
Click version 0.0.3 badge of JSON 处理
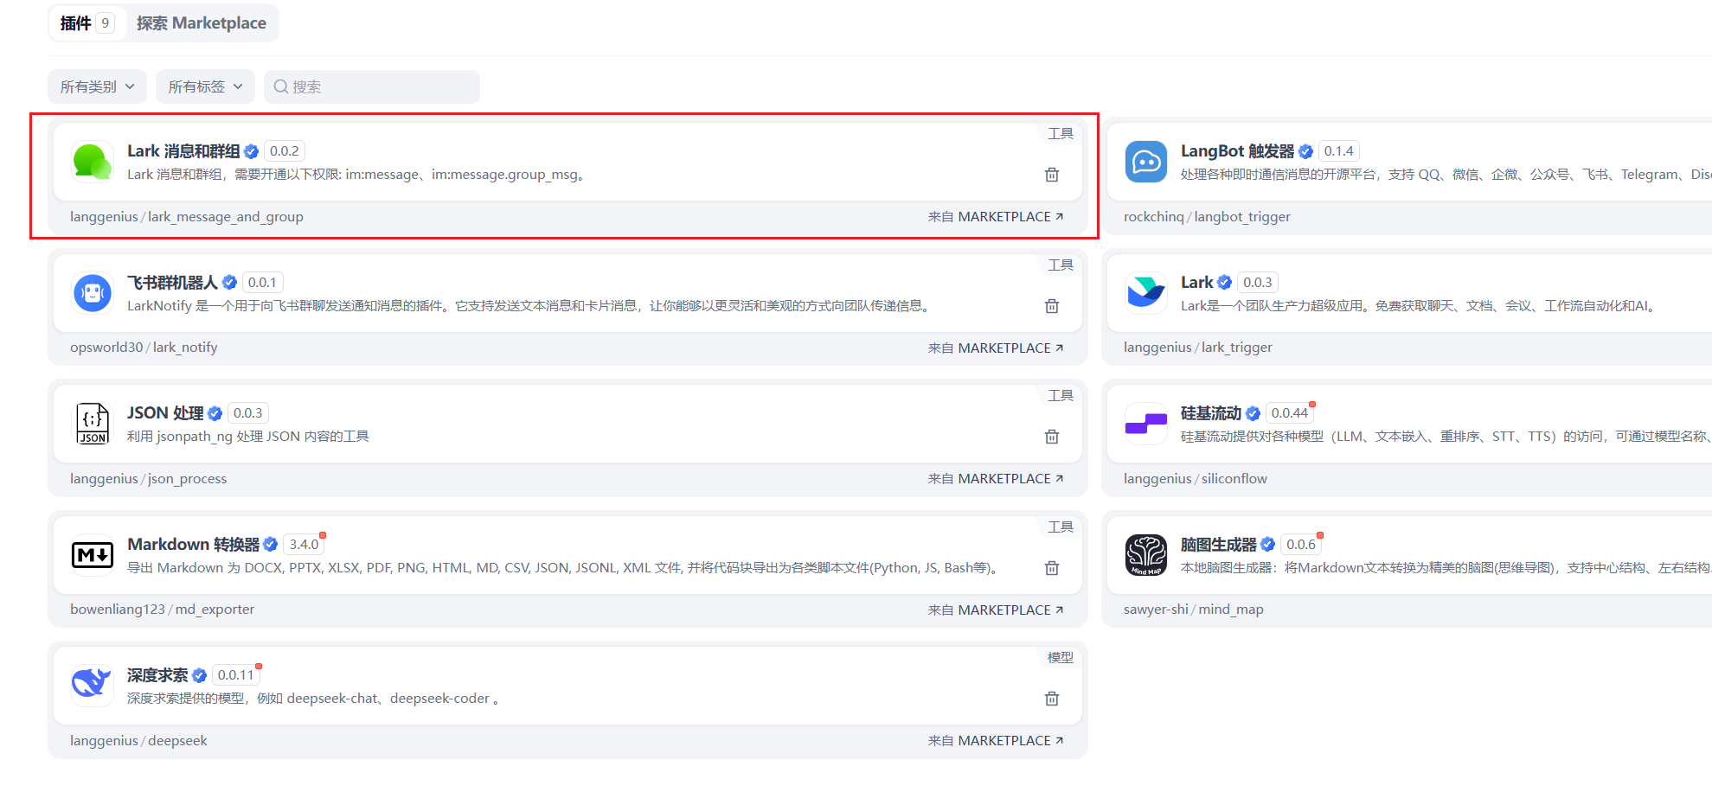[x=248, y=413]
